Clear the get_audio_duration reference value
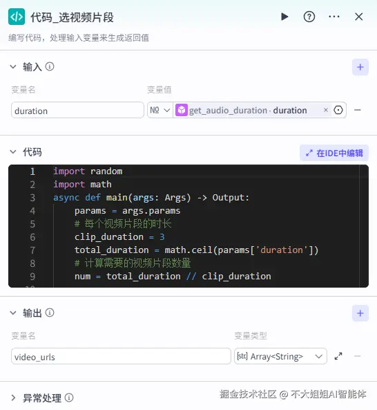The width and height of the screenshot is (377, 410). [326, 110]
